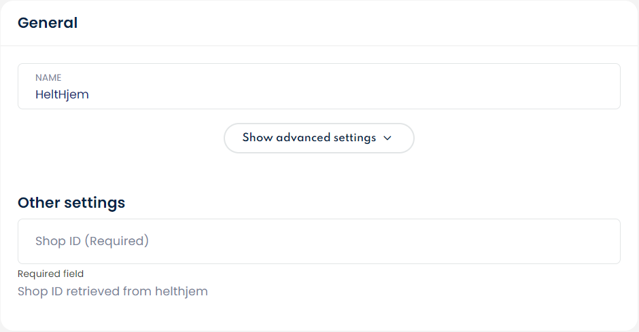Select the NAME label above HeltHjem
Viewport: 639px width, 332px height.
[48, 78]
